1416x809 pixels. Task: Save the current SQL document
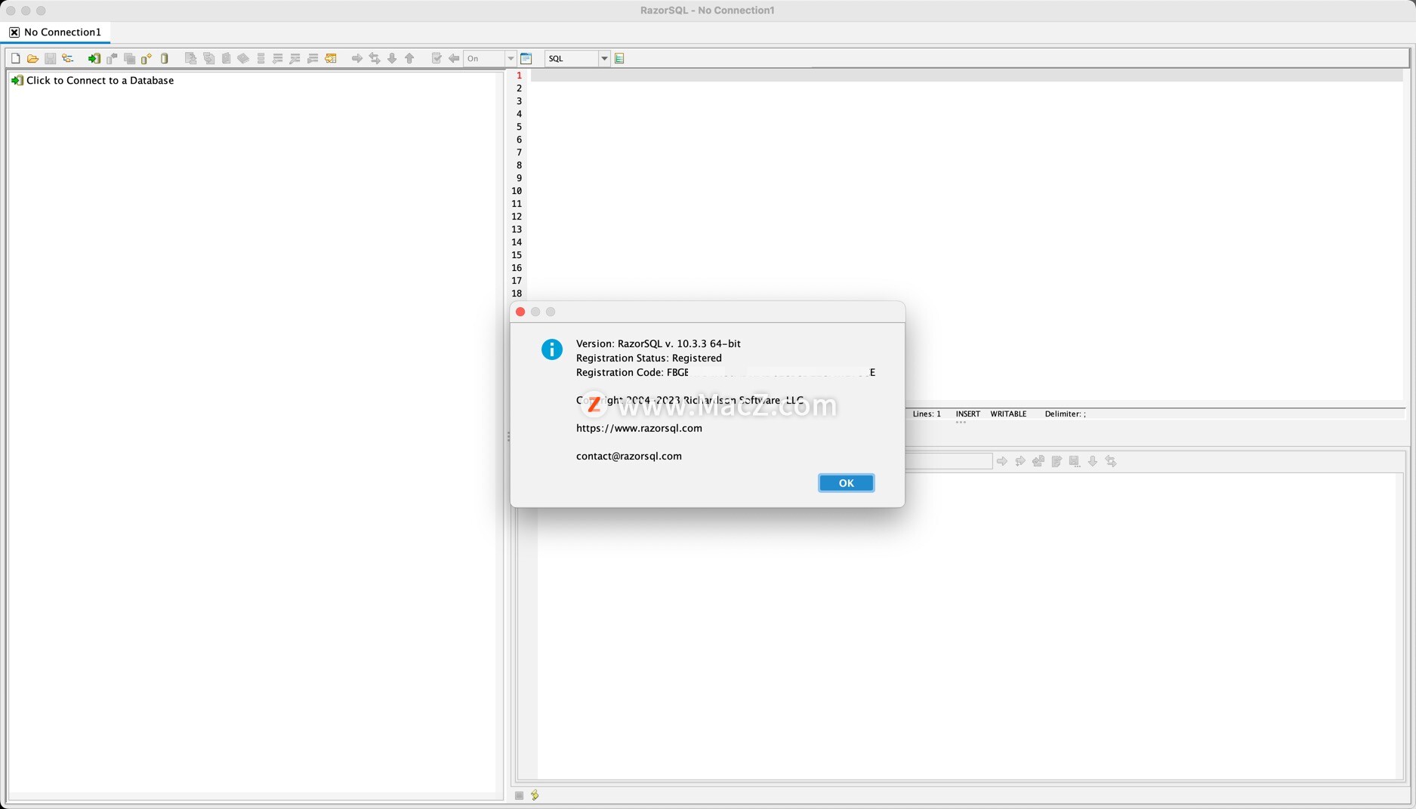click(51, 58)
